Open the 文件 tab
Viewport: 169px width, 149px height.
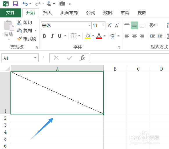coord(10,13)
